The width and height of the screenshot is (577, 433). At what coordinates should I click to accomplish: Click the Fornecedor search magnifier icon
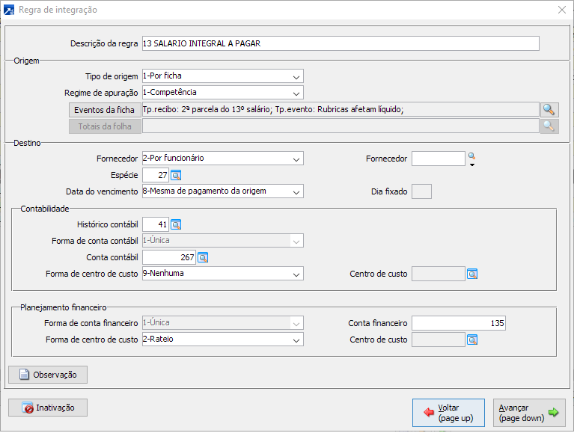tap(471, 157)
